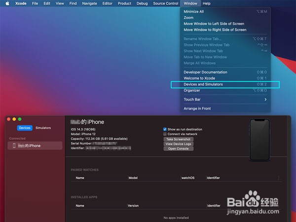Image resolution: width=296 pixels, height=222 pixels.
Task: Click Name column header in Installed Apps
Action: (80, 206)
